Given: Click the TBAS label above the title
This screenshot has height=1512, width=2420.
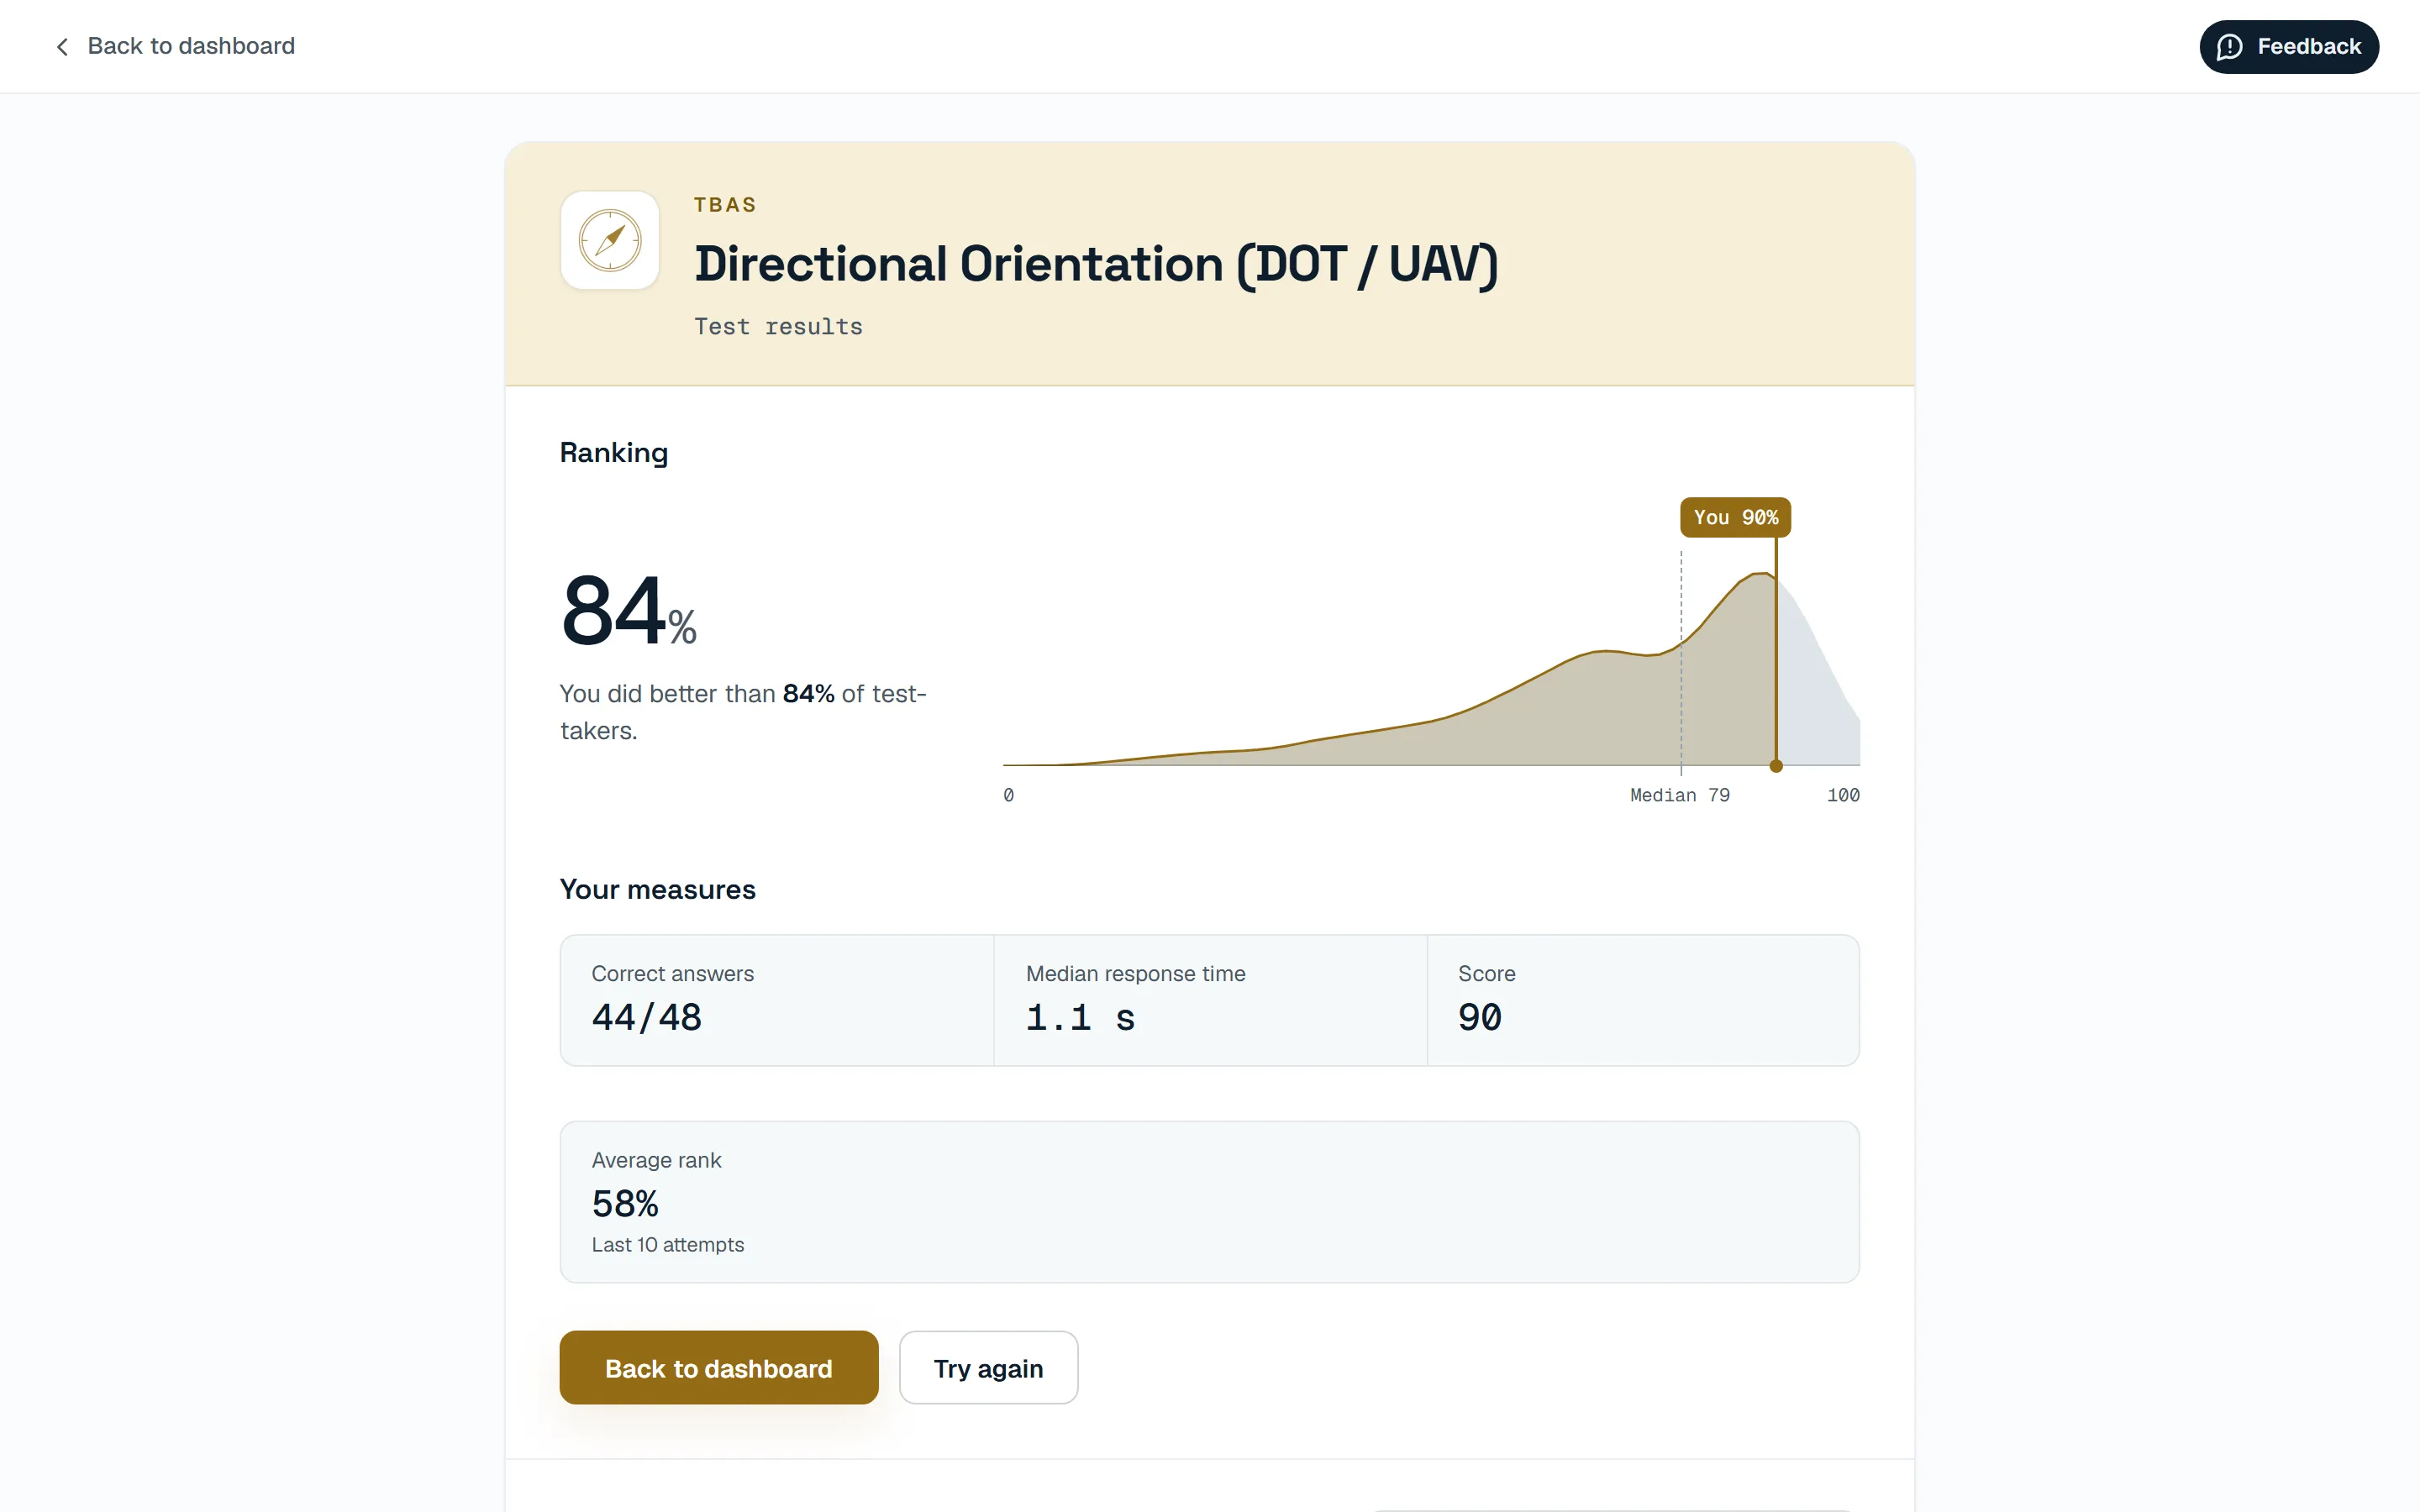Looking at the screenshot, I should pos(725,204).
